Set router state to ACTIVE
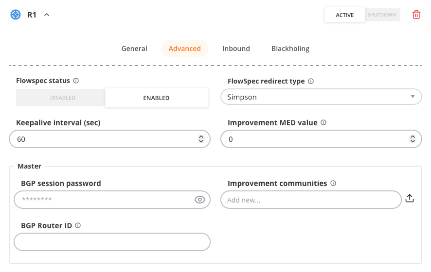The height and width of the screenshot is (272, 431). (x=345, y=15)
